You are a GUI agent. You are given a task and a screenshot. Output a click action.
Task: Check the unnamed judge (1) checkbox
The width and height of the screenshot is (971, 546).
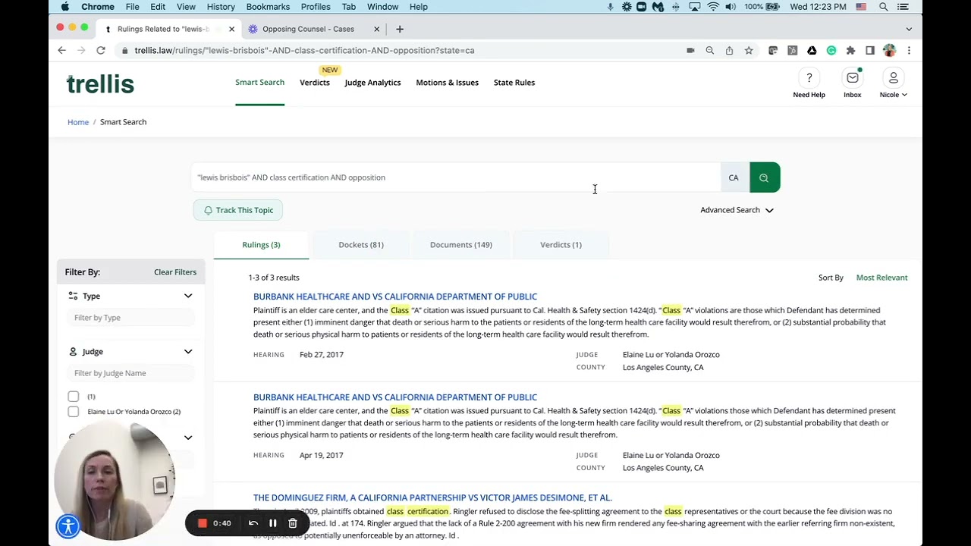tap(74, 397)
